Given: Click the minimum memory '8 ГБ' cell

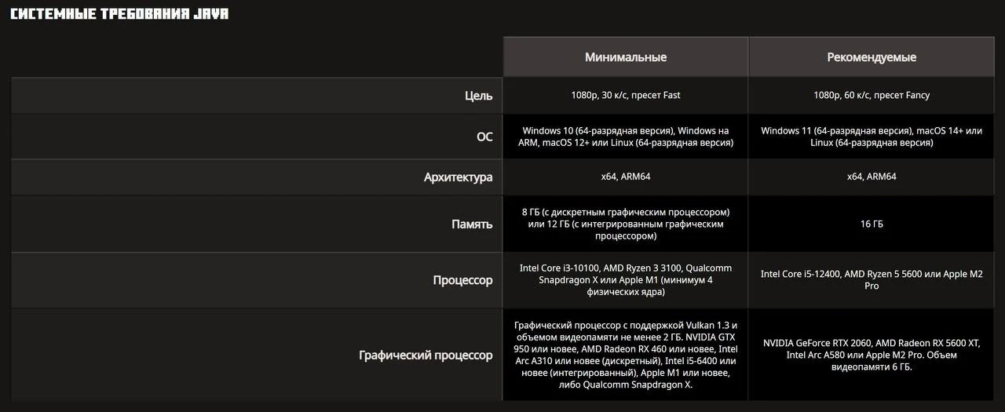Looking at the screenshot, I should point(626,224).
